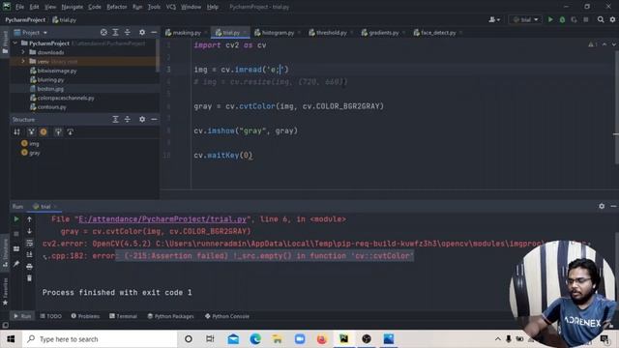Open Microsoft Edge from the taskbar

[x=255, y=339]
